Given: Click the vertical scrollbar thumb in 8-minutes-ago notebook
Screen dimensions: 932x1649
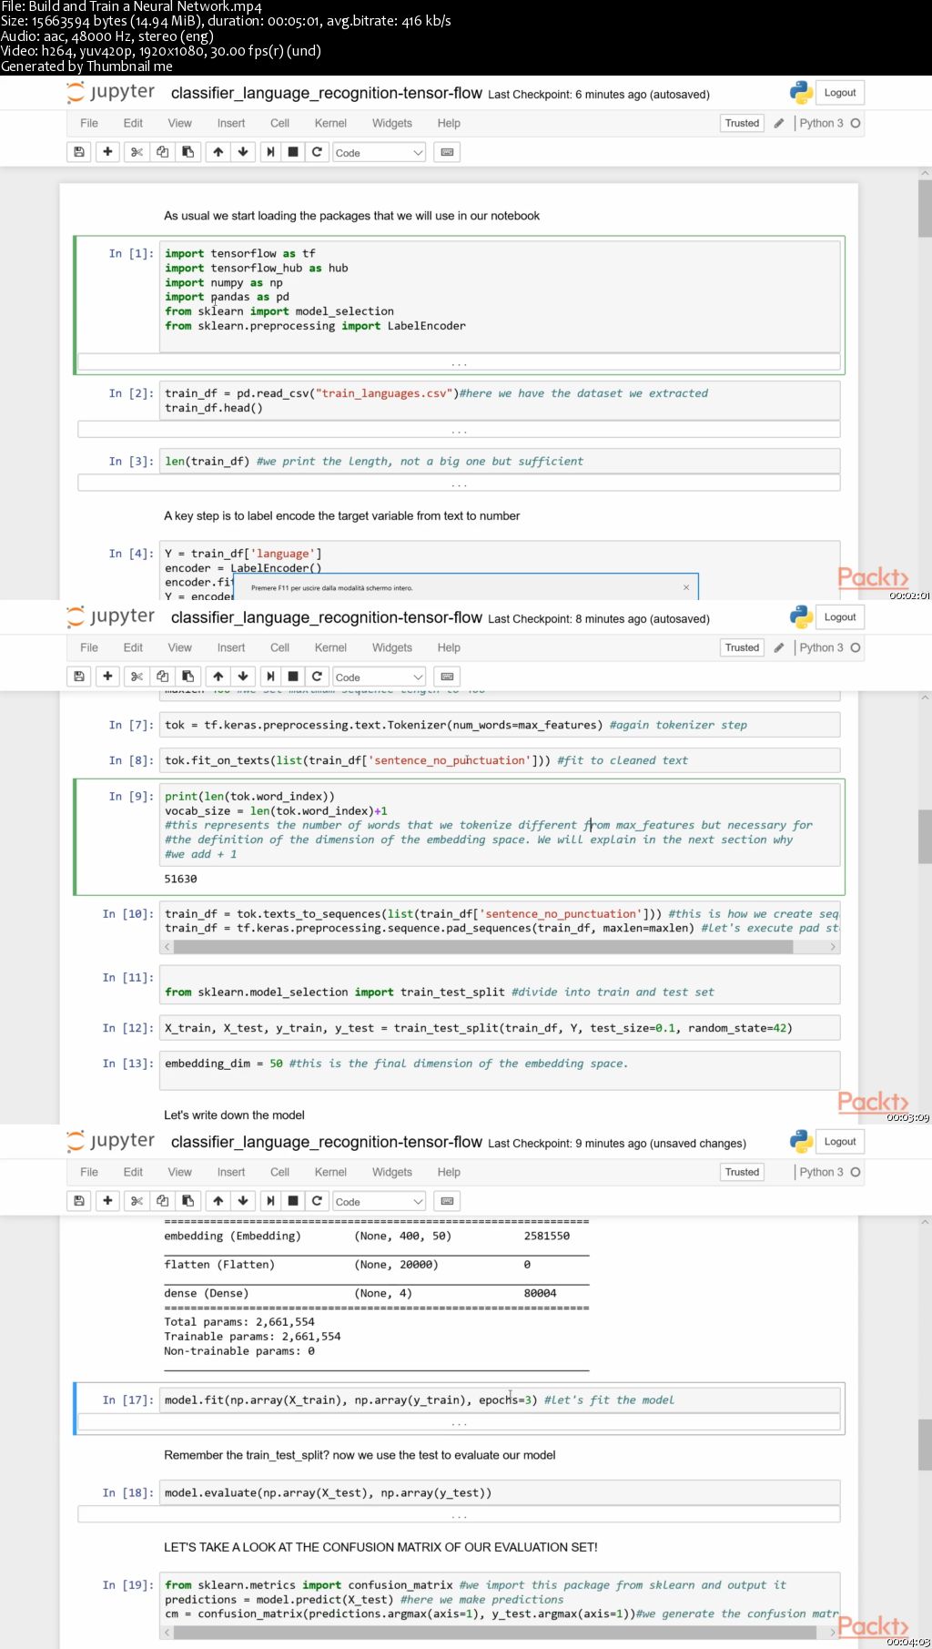Looking at the screenshot, I should (925, 836).
